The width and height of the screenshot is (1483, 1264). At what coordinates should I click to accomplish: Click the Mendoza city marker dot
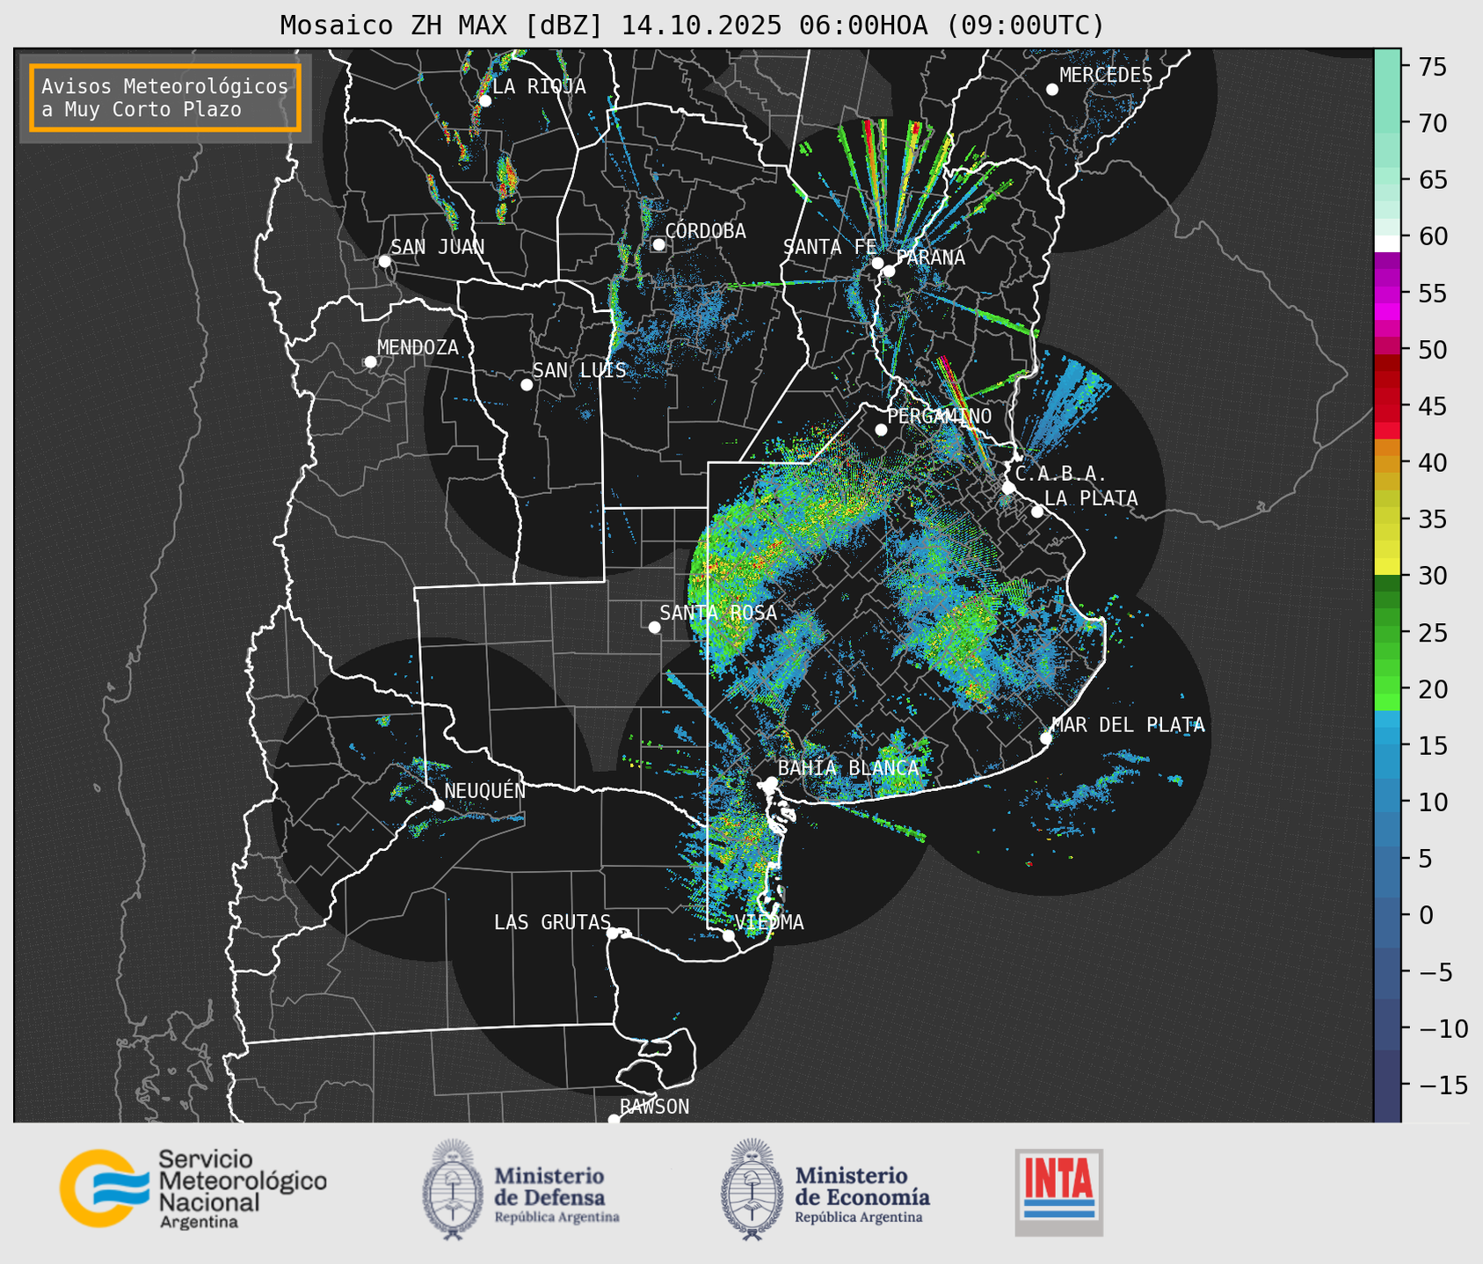click(x=370, y=362)
